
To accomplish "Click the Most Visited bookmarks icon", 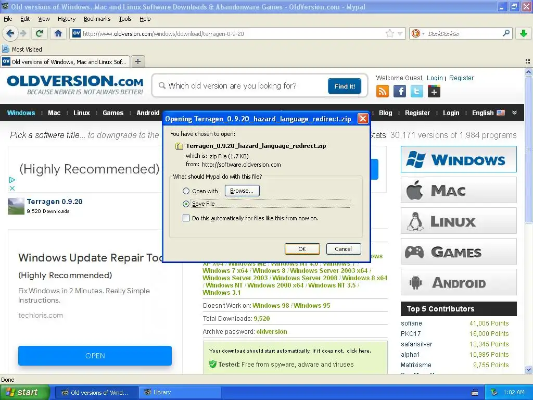I will (x=6, y=49).
